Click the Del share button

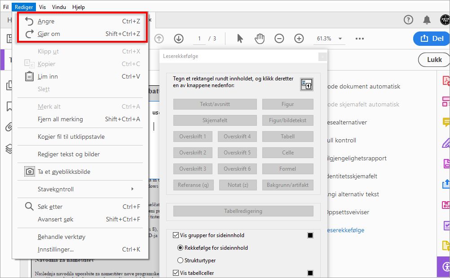coord(431,39)
